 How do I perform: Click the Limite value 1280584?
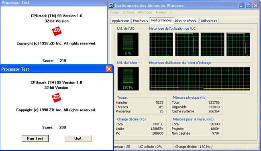157,129
